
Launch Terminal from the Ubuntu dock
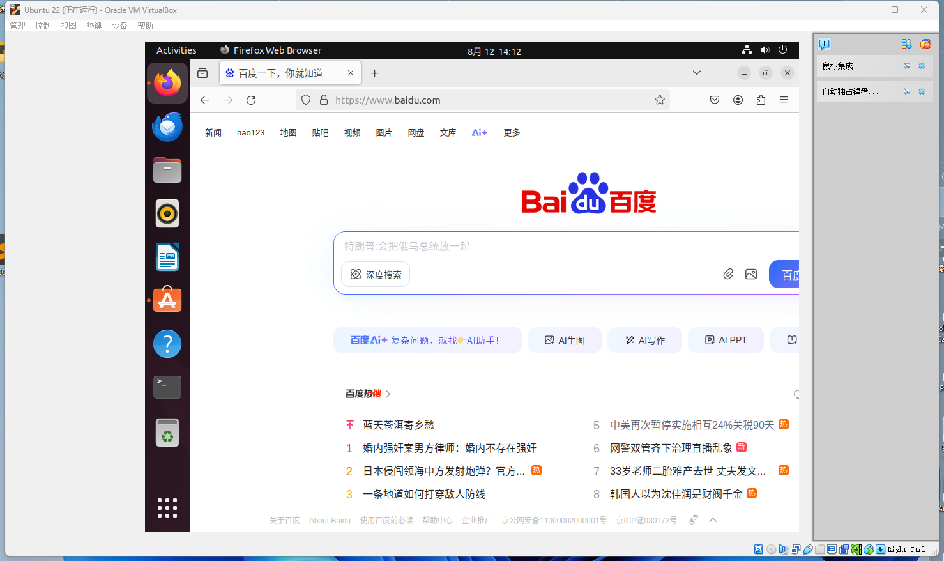pyautogui.click(x=167, y=387)
